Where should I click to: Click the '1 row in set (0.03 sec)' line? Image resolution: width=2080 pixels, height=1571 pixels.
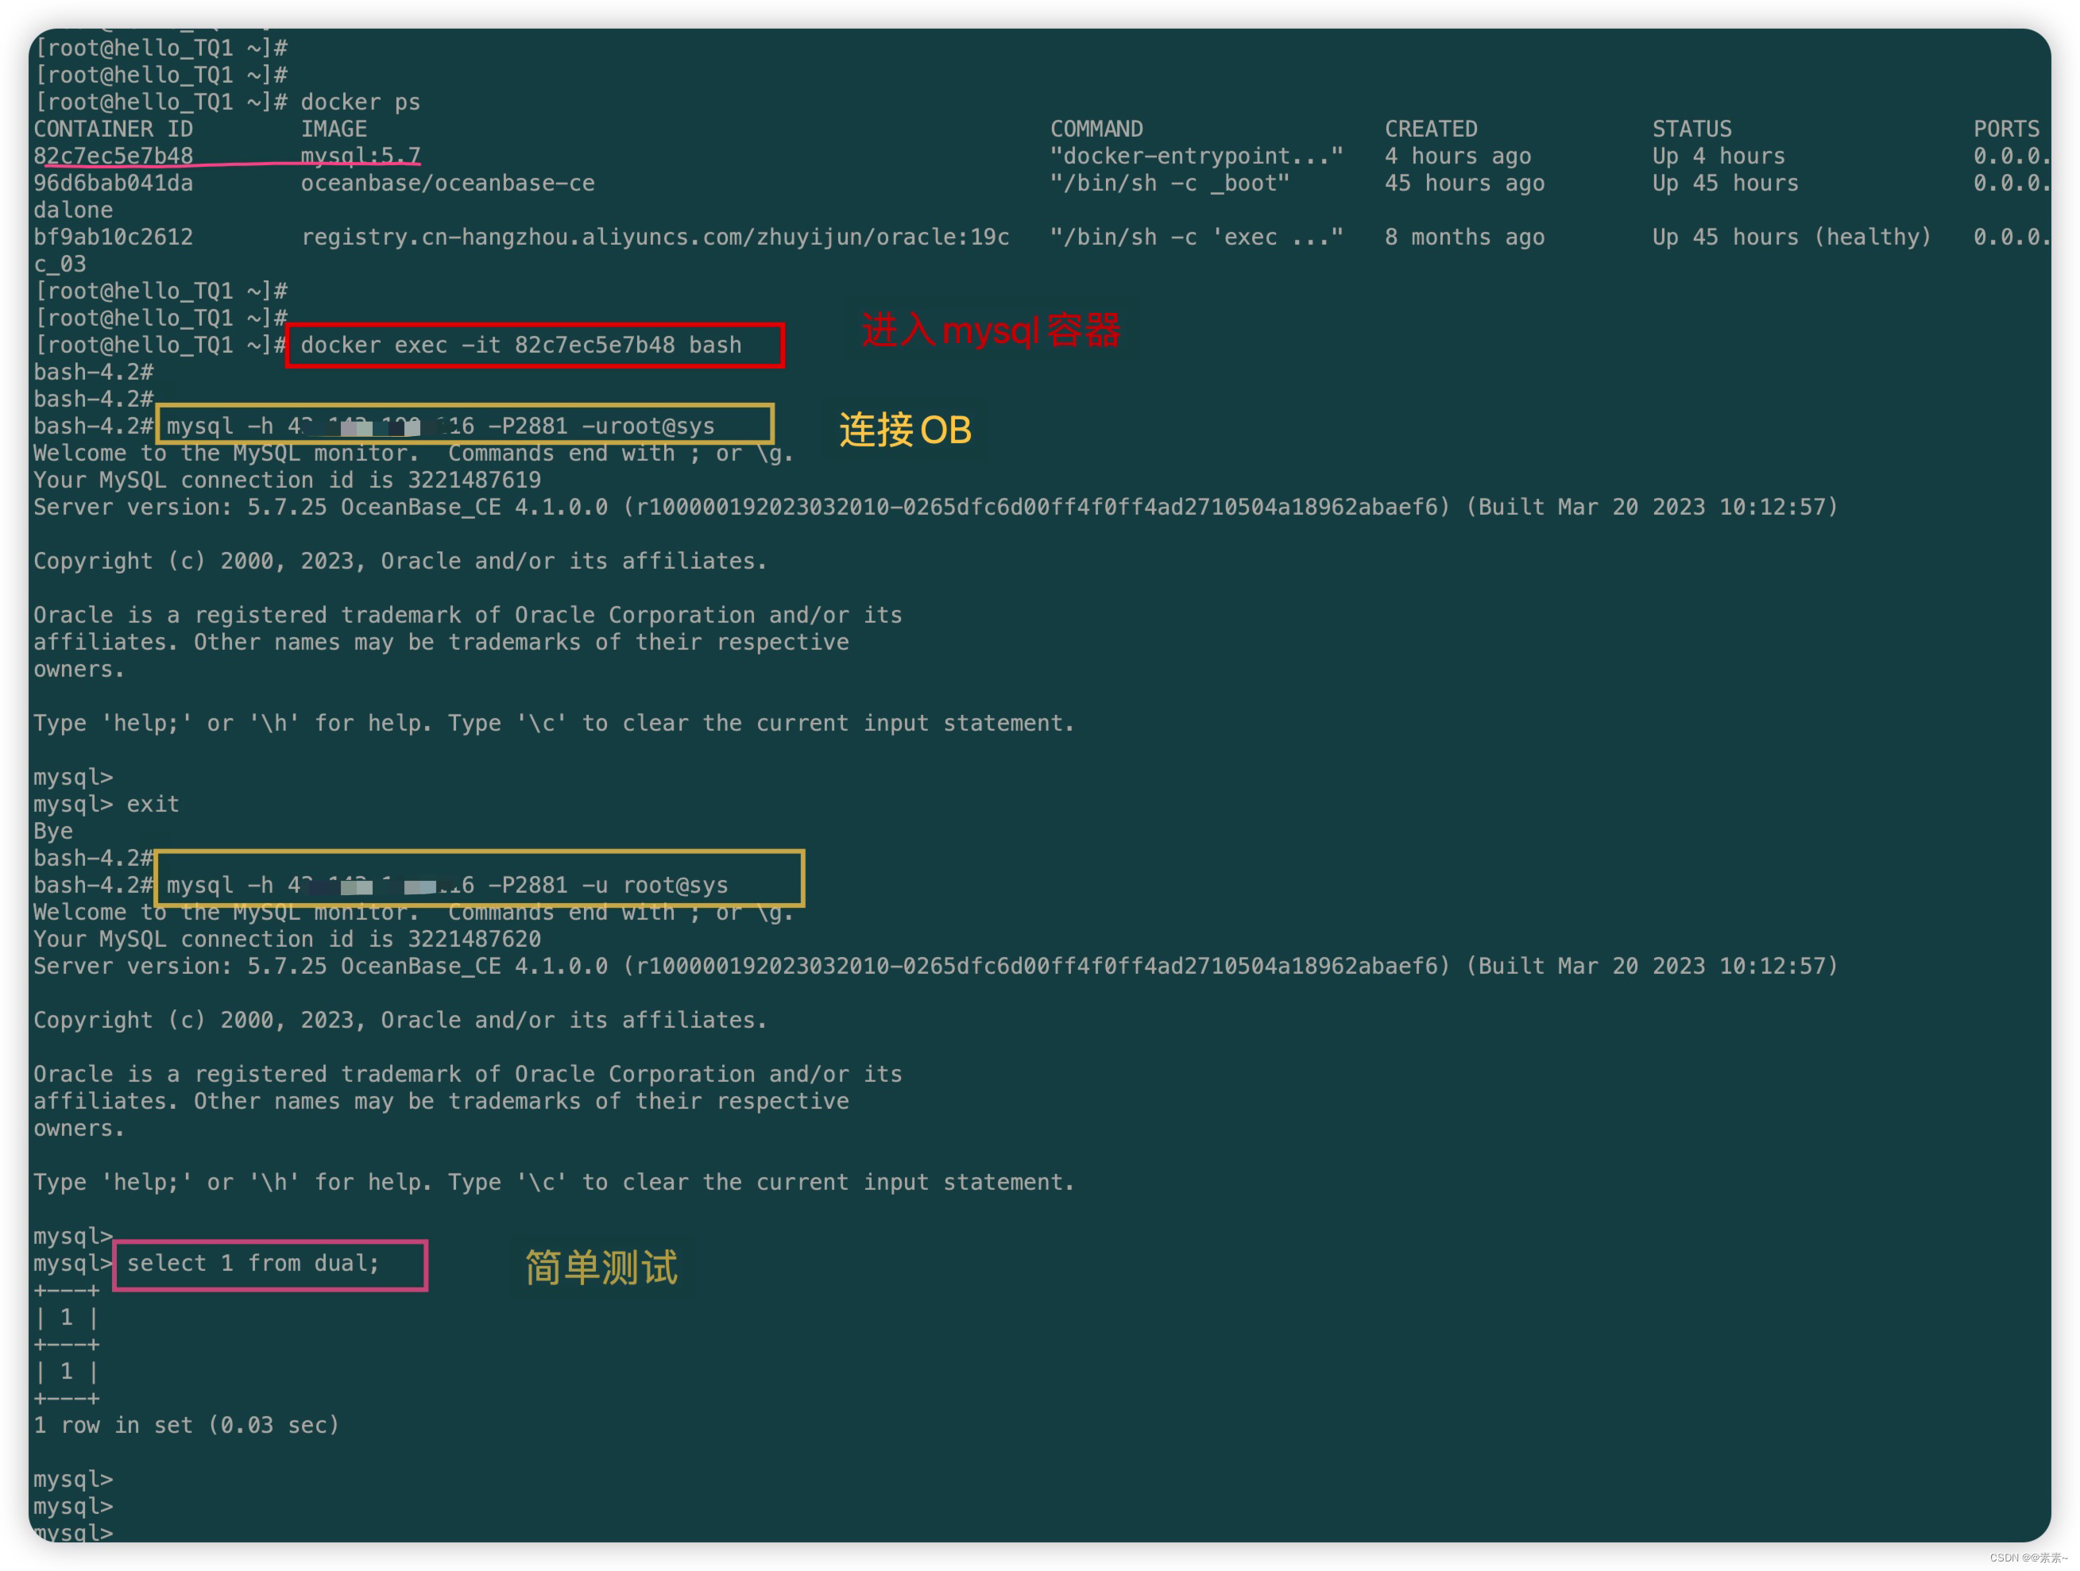[x=186, y=1426]
